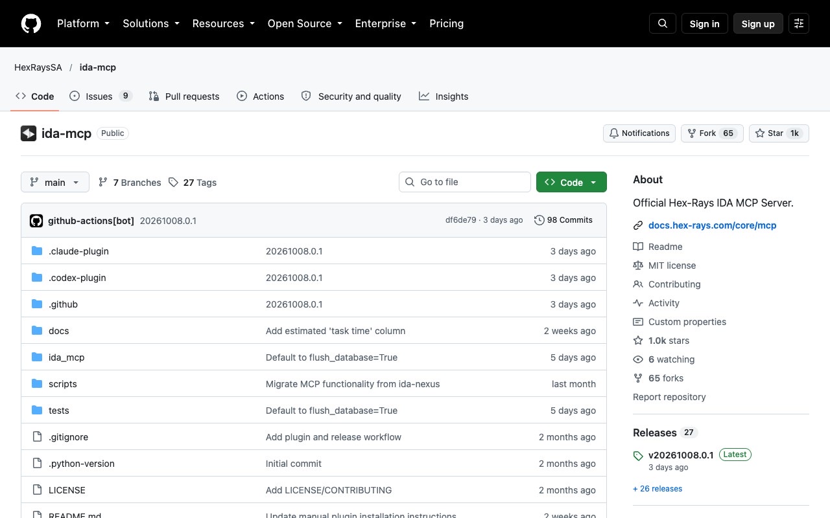Expand the Resources menu
830x518 pixels.
tap(224, 23)
